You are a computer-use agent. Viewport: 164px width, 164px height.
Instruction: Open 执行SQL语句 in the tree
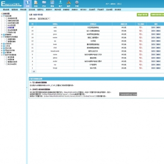click(x=12, y=64)
